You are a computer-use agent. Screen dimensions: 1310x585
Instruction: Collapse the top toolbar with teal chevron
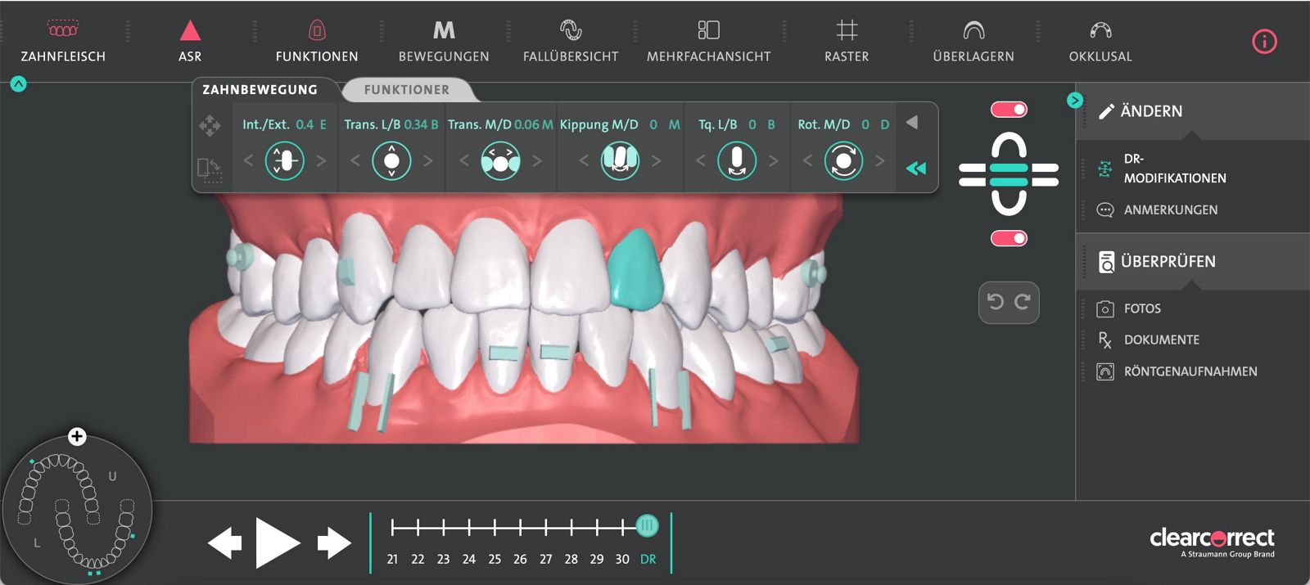(18, 84)
